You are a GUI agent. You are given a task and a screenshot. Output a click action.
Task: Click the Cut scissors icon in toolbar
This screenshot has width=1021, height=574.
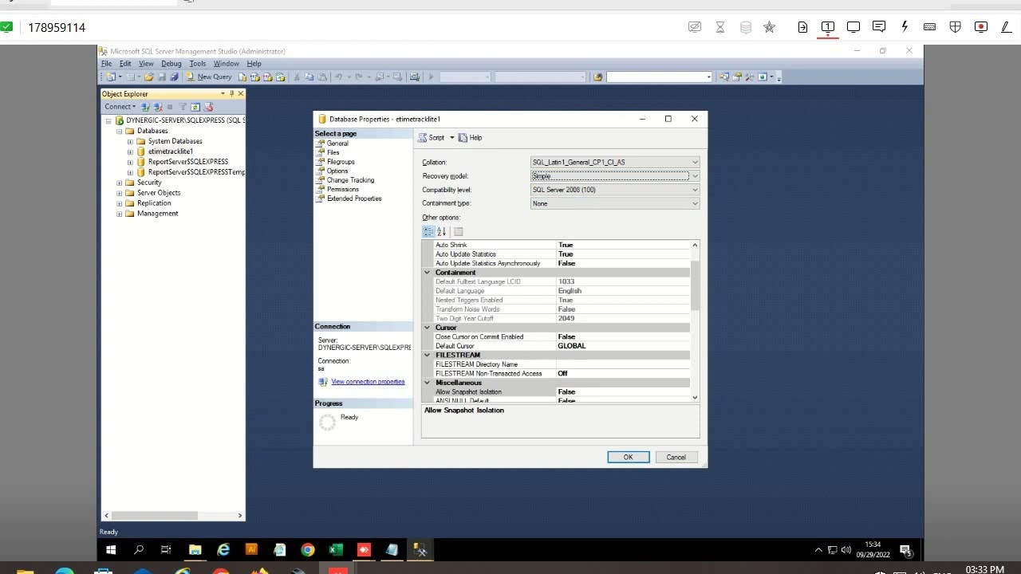click(297, 77)
